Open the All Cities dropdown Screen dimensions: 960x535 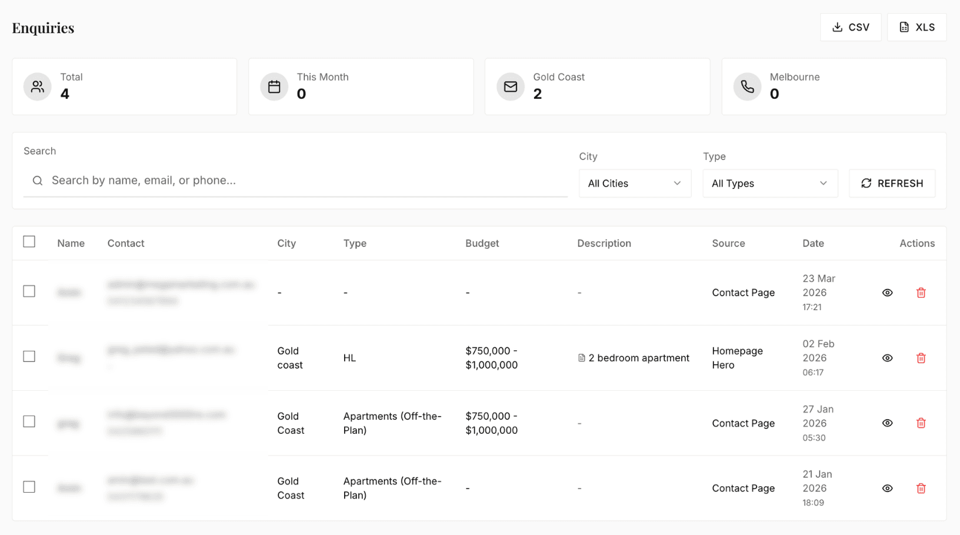pyautogui.click(x=635, y=183)
